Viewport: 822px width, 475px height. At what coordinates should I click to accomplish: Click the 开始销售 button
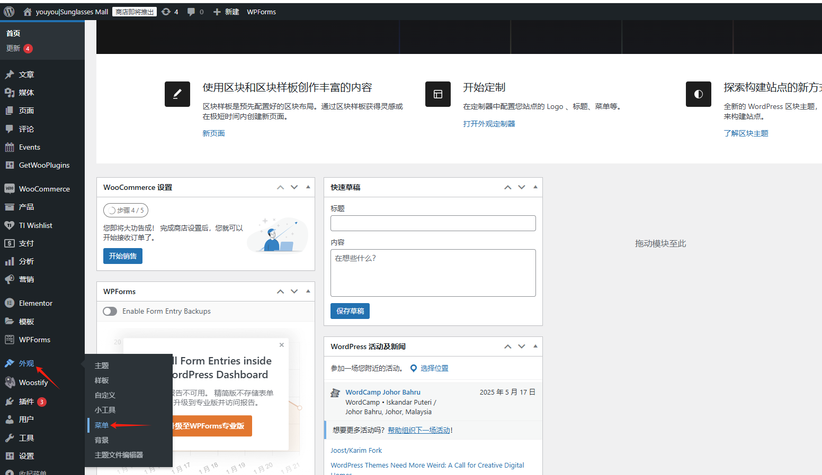[x=122, y=255]
